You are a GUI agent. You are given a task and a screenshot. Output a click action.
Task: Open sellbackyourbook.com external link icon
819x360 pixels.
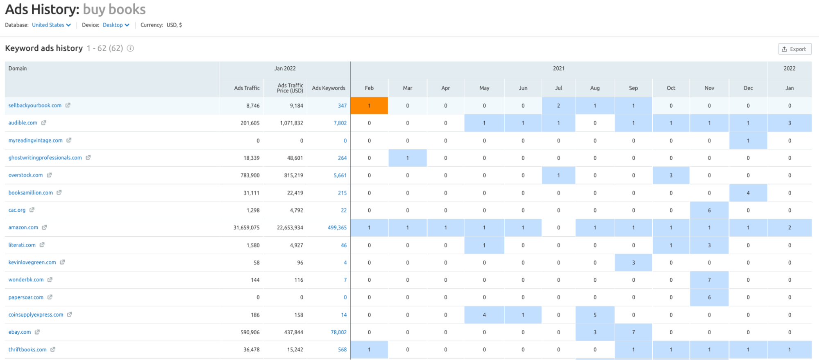(x=68, y=105)
